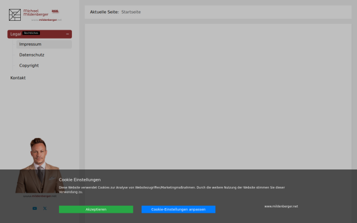Click Cookie-Einstellungen anpassen button
Image resolution: width=357 pixels, height=223 pixels.
(x=178, y=209)
